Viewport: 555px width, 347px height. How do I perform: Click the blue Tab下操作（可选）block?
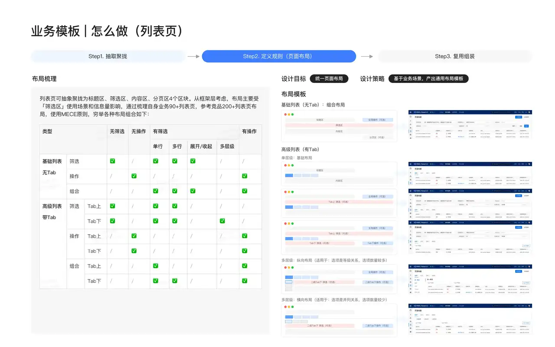(x=377, y=243)
